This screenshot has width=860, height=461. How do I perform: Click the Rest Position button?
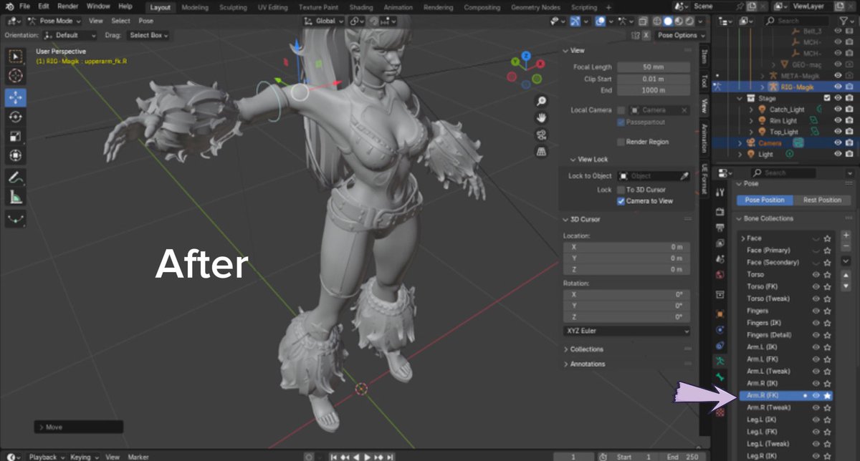click(x=822, y=200)
